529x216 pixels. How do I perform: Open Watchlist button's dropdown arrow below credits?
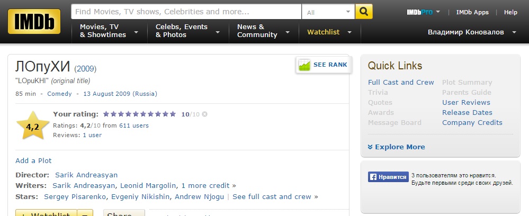point(85,214)
